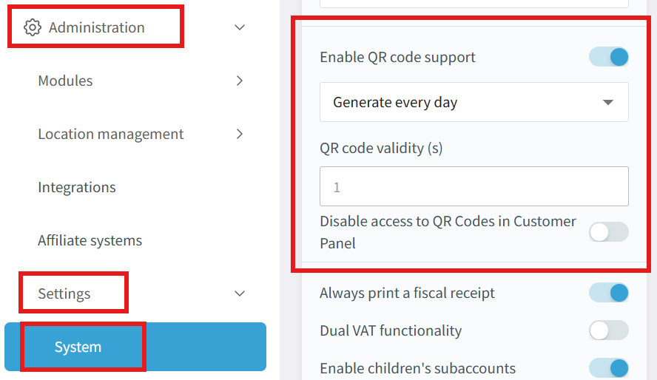The height and width of the screenshot is (380, 657).
Task: Open Affiliate systems page
Action: 90,240
